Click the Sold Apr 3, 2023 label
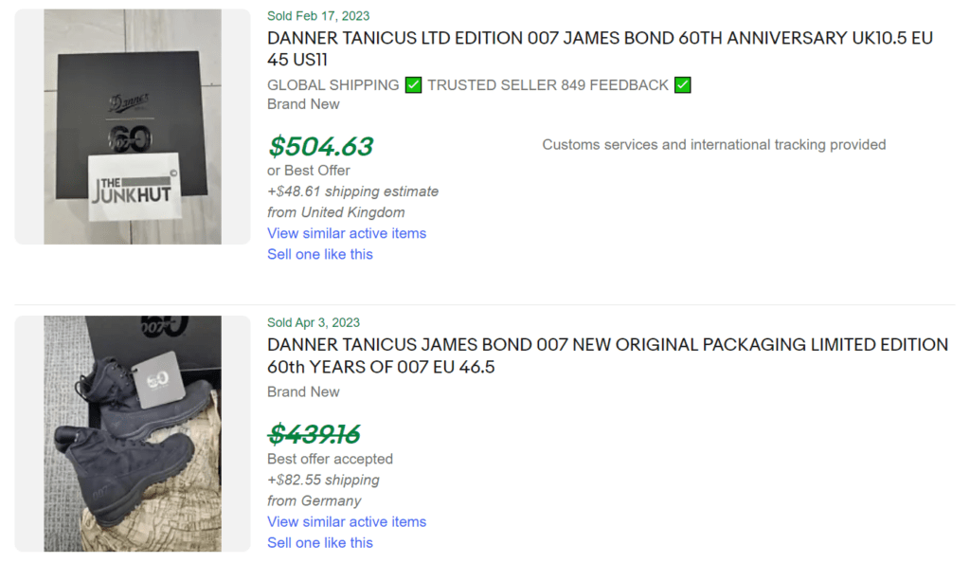970x563 pixels. click(x=314, y=322)
